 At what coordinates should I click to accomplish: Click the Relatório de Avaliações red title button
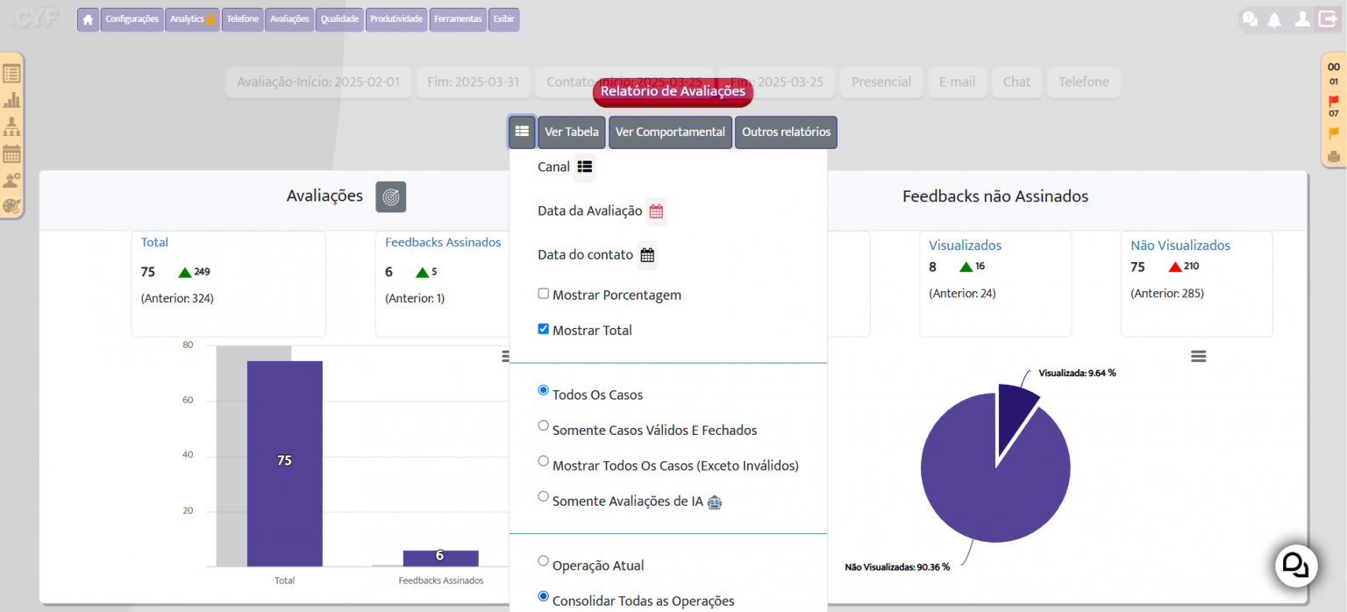(673, 91)
